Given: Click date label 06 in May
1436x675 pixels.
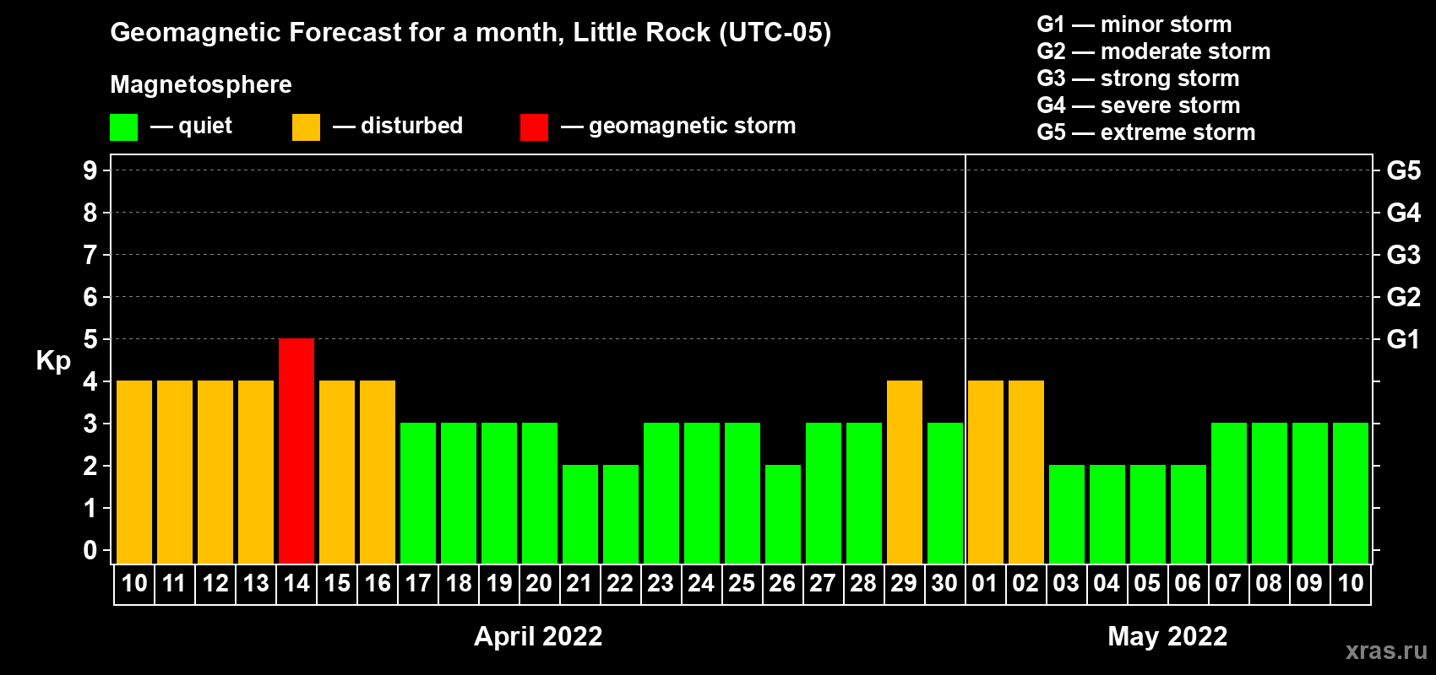Looking at the screenshot, I should (1188, 583).
